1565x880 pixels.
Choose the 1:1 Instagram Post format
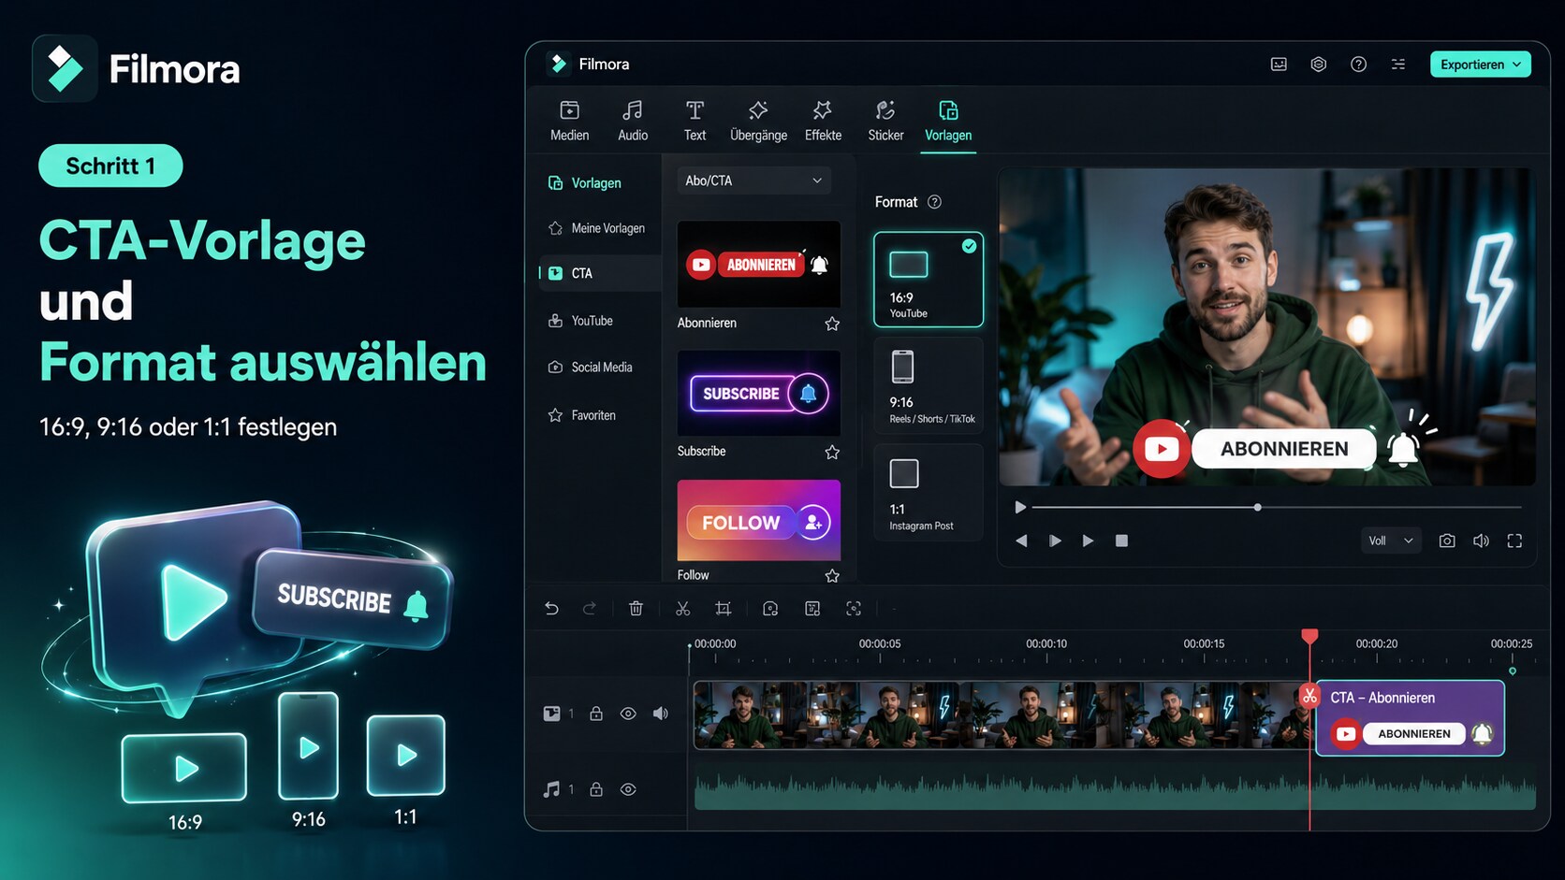point(929,492)
